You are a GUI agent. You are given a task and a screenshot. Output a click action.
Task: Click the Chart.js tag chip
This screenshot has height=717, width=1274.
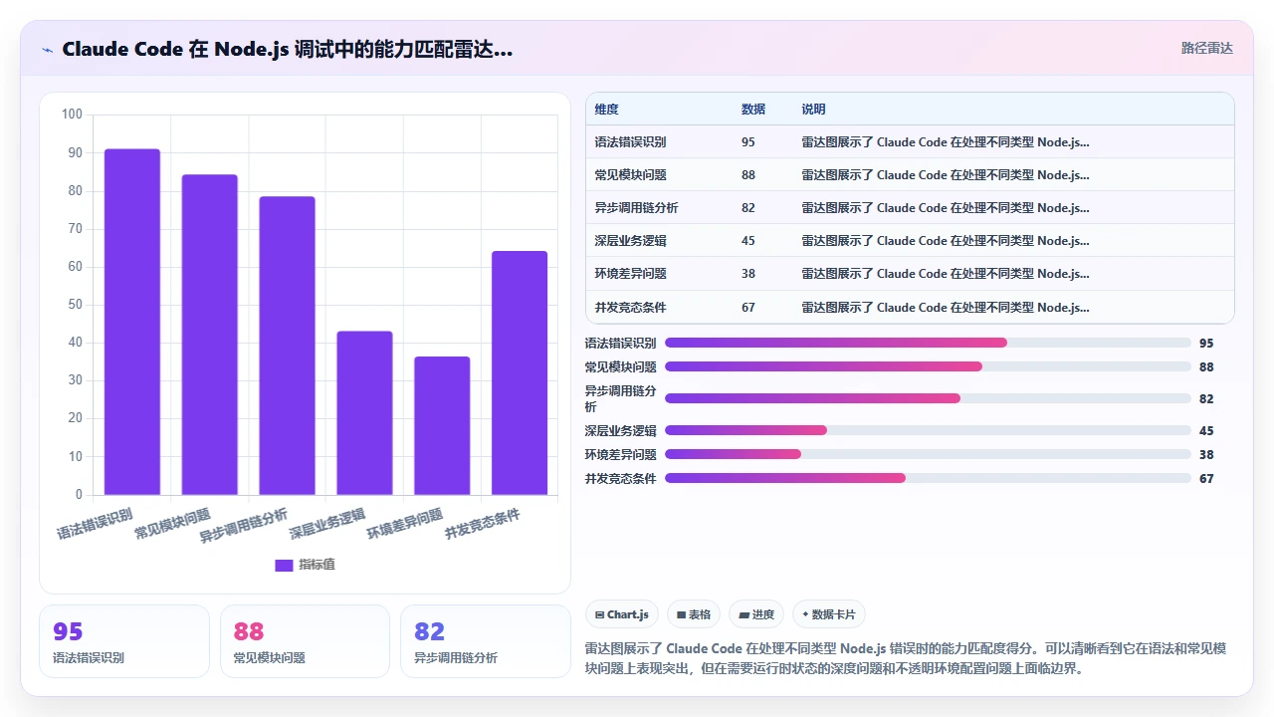621,614
